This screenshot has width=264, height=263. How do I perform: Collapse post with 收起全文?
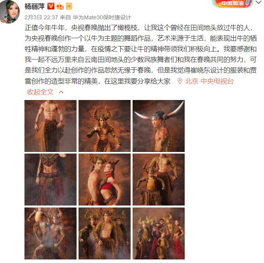pos(40,92)
